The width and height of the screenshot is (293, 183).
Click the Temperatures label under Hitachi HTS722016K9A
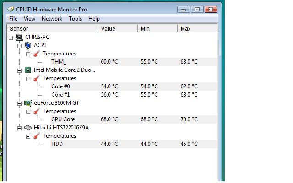(59, 136)
